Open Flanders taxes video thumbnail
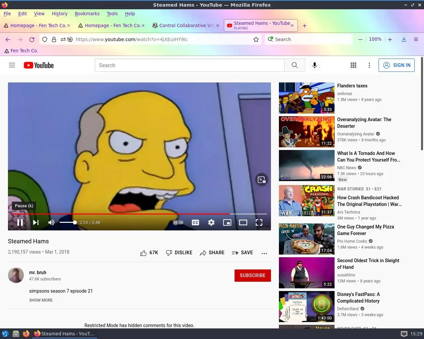The height and width of the screenshot is (339, 424). pos(307,98)
